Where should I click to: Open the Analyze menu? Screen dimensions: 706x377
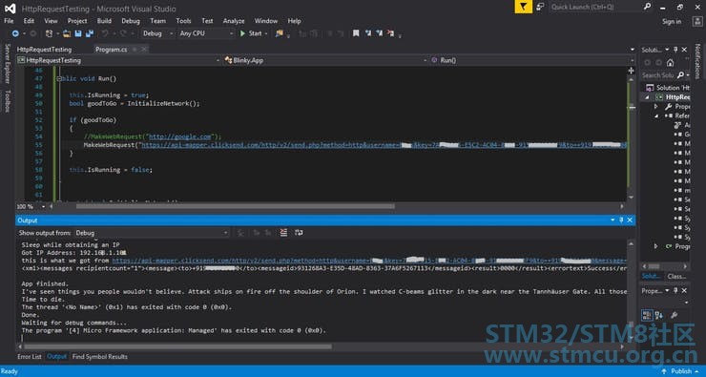234,21
